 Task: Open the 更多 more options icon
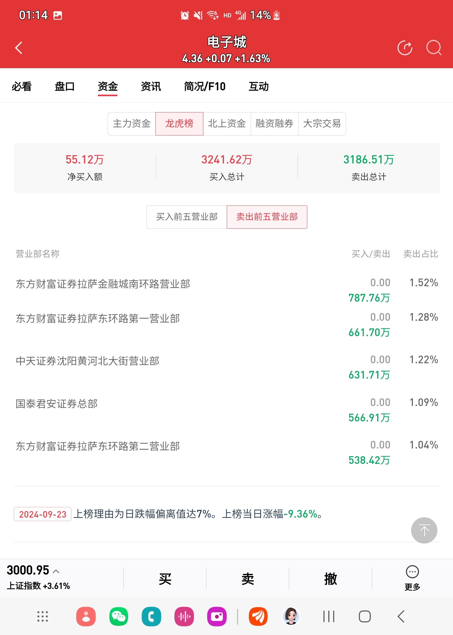[x=412, y=578]
